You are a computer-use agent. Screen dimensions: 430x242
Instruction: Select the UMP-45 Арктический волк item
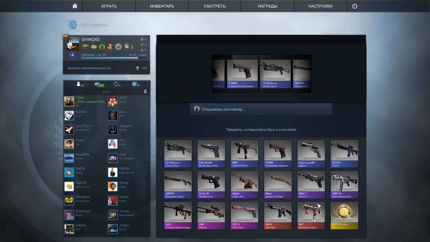[344, 185]
